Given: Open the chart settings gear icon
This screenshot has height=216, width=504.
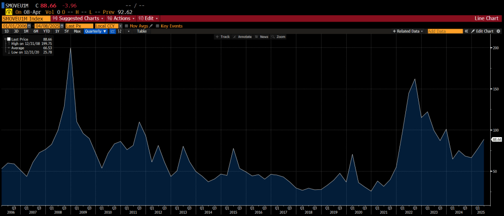Looking at the screenshot, I should (x=499, y=31).
